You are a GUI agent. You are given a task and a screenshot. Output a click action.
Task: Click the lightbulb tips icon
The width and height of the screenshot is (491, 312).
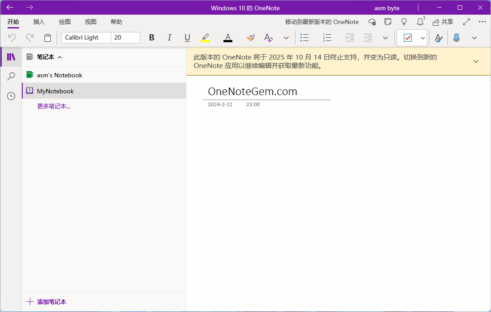click(x=404, y=22)
